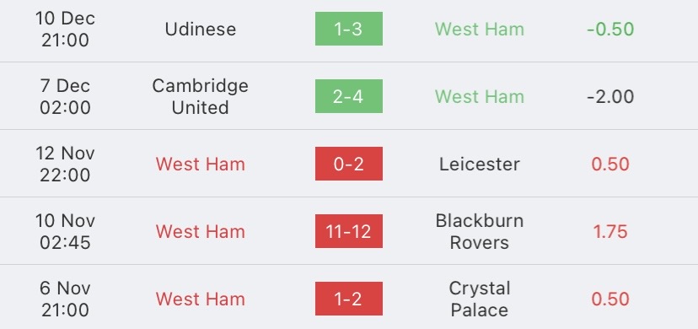
Task: Select the 10 Nov 02:45 match date
Action: click(65, 231)
